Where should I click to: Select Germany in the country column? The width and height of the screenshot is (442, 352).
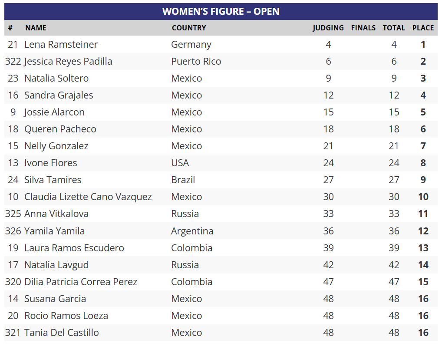[x=191, y=44]
